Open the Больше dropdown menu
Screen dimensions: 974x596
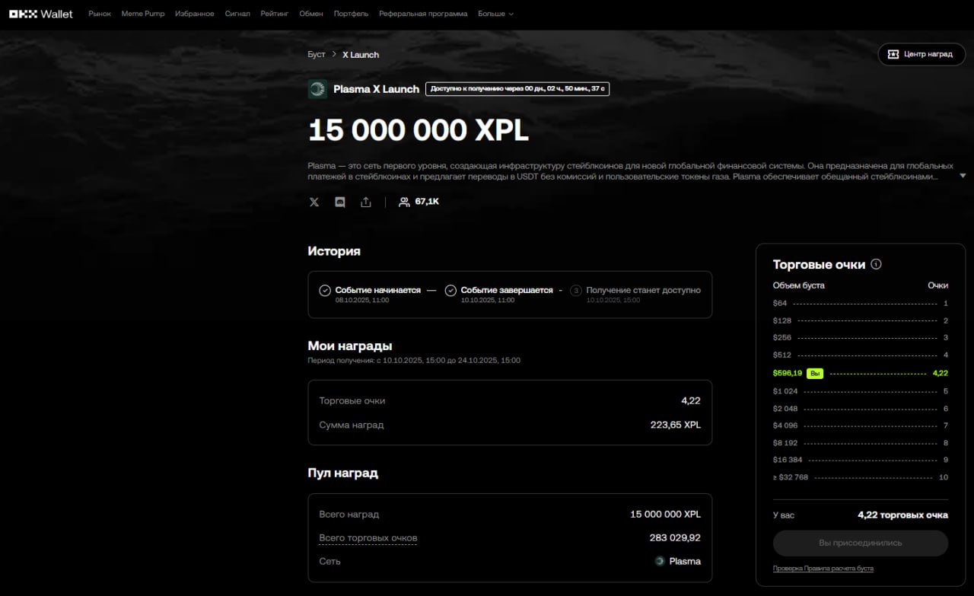[495, 14]
